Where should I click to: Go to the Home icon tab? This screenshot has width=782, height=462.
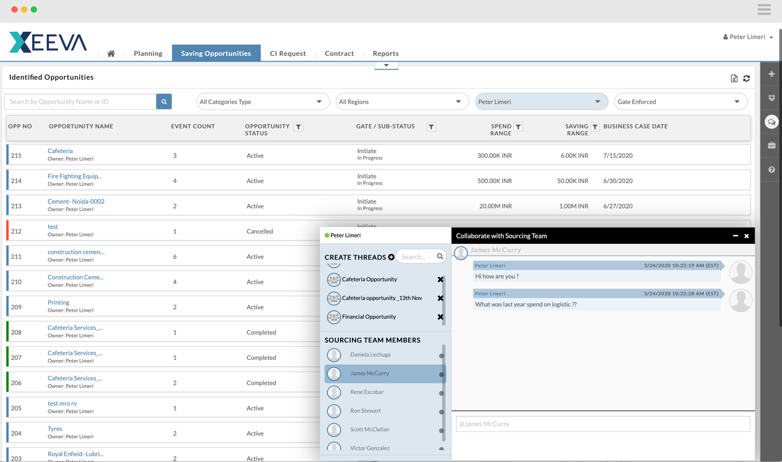pos(111,54)
